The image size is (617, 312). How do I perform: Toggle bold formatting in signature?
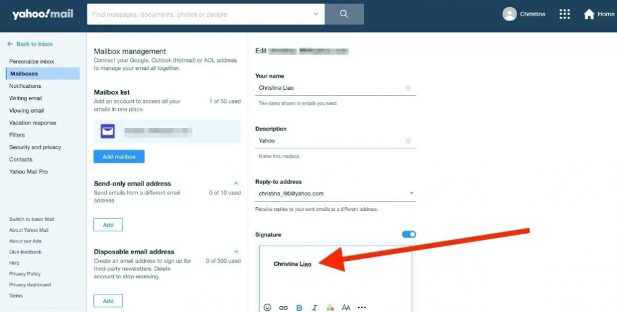point(299,307)
